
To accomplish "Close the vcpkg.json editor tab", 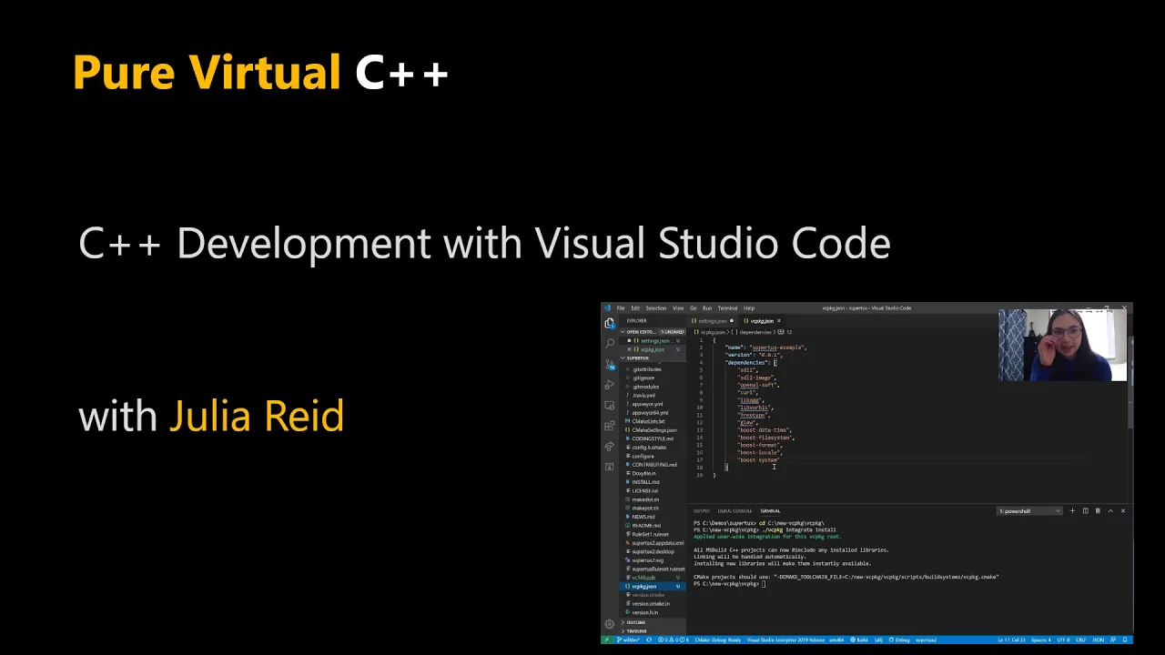I will (778, 320).
